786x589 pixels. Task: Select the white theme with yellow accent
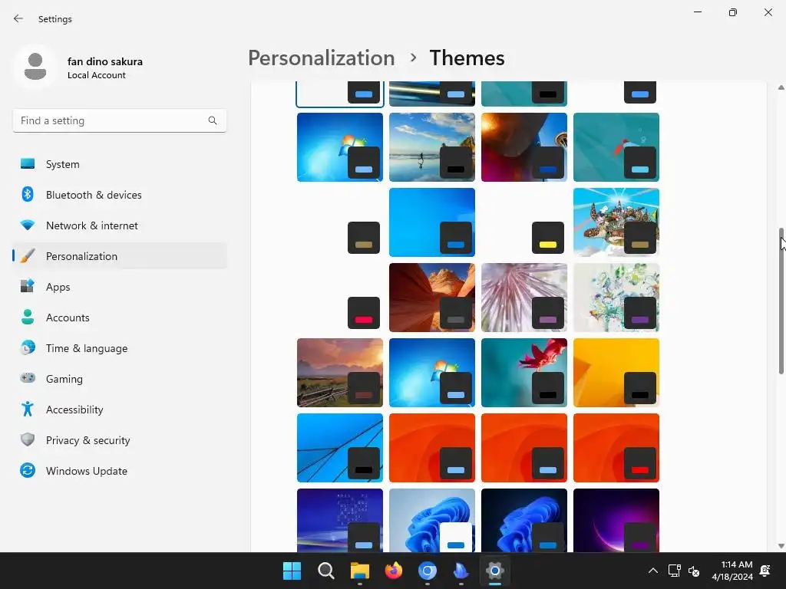pyautogui.click(x=523, y=222)
